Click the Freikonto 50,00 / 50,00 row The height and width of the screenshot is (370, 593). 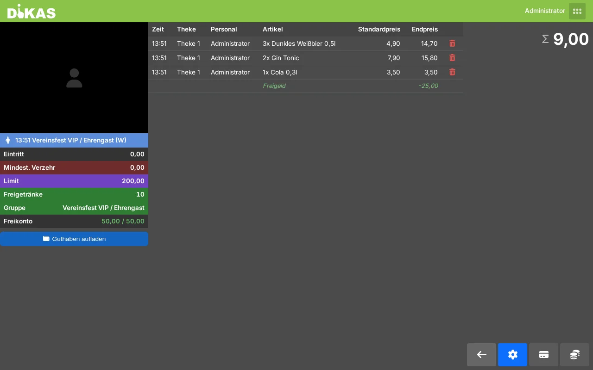point(74,221)
